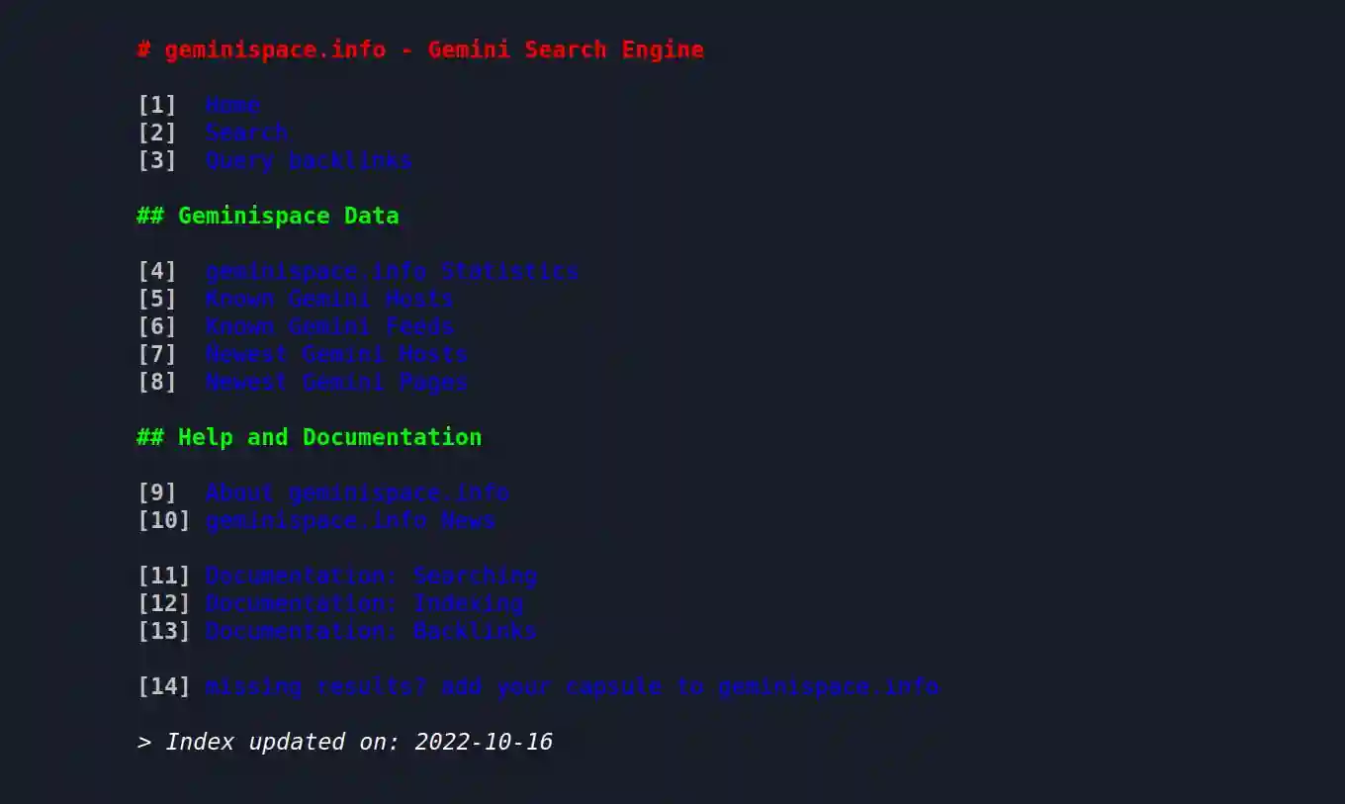Open Documentation: Backlinks
The image size is (1345, 804).
coord(371,631)
